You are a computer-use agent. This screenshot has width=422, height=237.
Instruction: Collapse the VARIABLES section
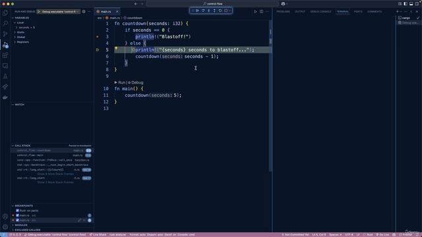(22, 18)
